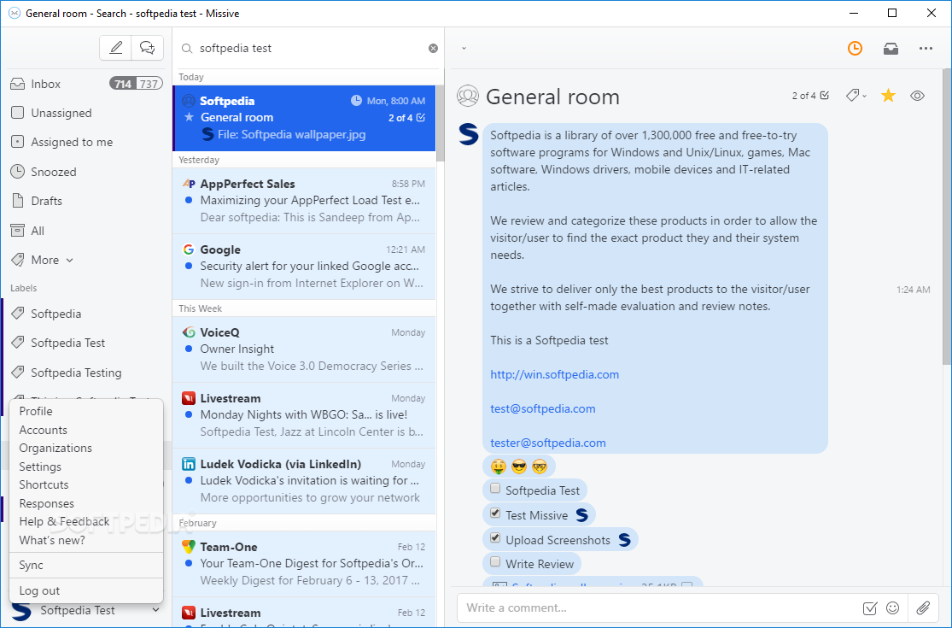The width and height of the screenshot is (952, 628).
Task: Clear the softpedia test search
Action: pos(433,48)
